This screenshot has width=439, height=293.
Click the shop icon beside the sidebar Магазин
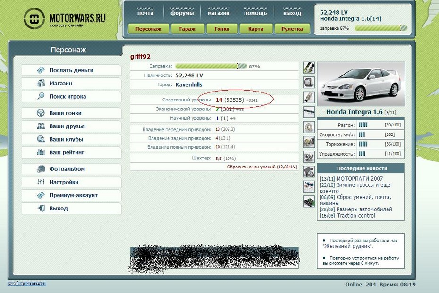pos(41,83)
